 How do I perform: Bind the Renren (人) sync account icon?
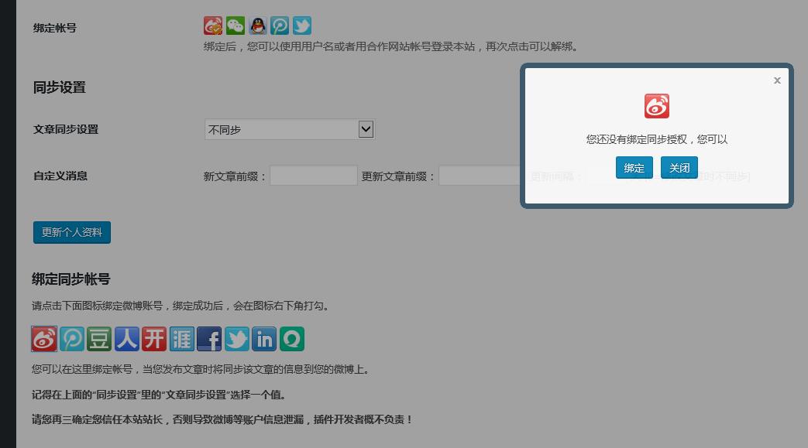point(127,339)
